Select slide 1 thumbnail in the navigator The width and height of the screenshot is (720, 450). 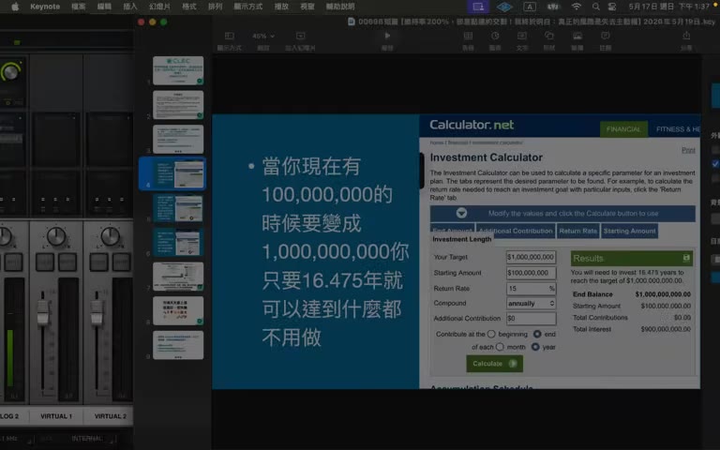pyautogui.click(x=178, y=70)
